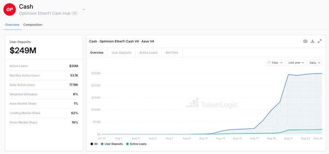This screenshot has width=329, height=154.
Task: Click the Weighted Utilisation row label
Action: [x=23, y=94]
